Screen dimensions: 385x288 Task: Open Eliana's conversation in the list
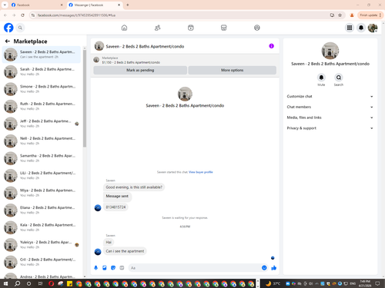coord(42,210)
